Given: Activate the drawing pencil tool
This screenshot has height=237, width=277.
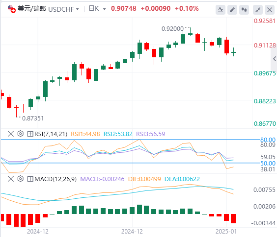Looking at the screenshot, I should (232, 10).
